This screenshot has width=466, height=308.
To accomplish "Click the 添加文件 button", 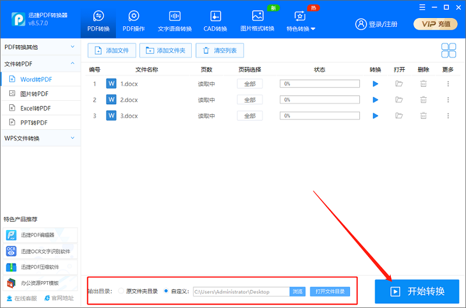I will [112, 51].
